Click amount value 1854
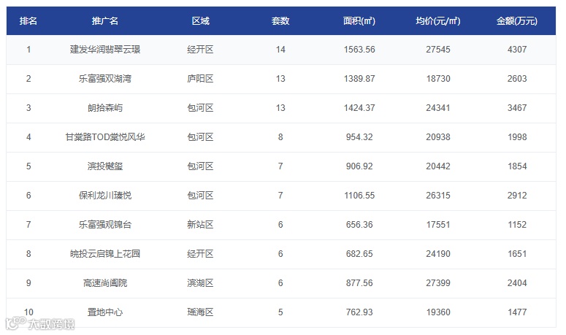 click(x=517, y=166)
